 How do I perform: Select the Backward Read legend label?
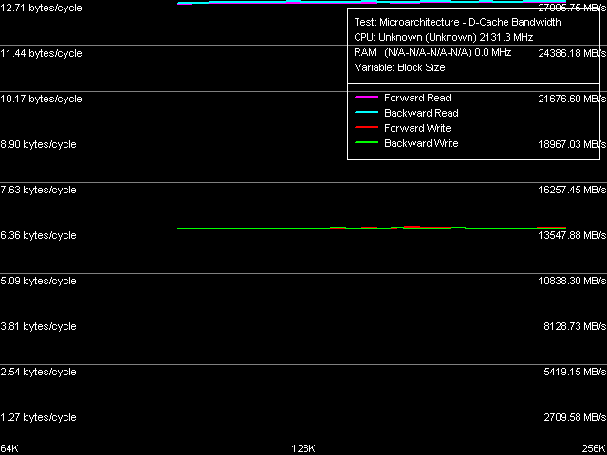point(421,113)
